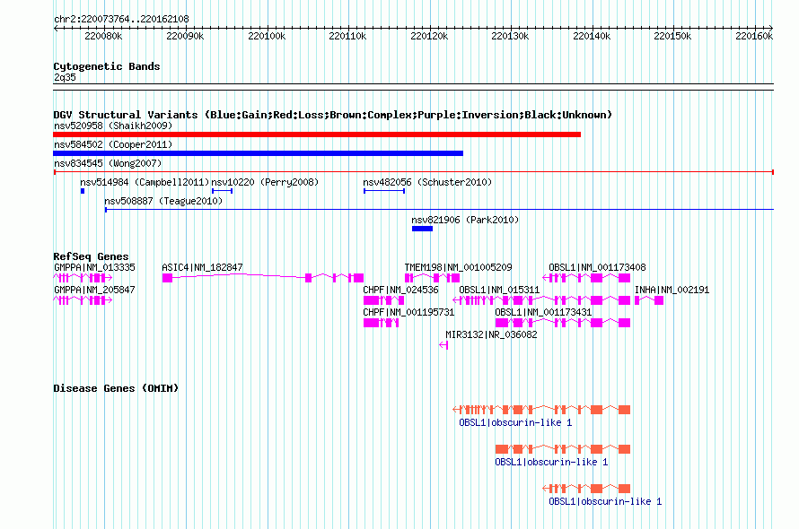Click the nsv482056 (Schuster2010) variant span
This screenshot has height=529, width=799.
point(384,191)
